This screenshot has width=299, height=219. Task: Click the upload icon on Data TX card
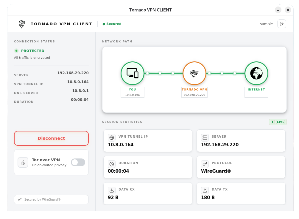(205, 190)
